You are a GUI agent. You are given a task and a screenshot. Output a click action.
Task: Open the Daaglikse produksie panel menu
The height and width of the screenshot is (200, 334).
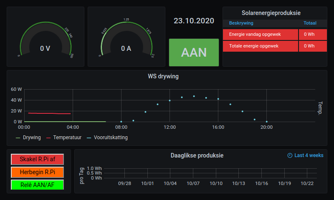pyautogui.click(x=197, y=155)
